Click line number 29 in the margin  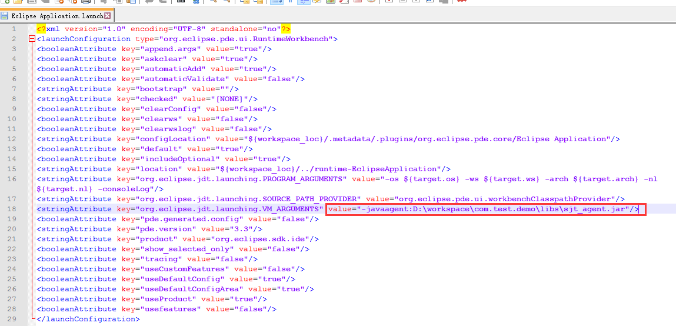coord(12,319)
